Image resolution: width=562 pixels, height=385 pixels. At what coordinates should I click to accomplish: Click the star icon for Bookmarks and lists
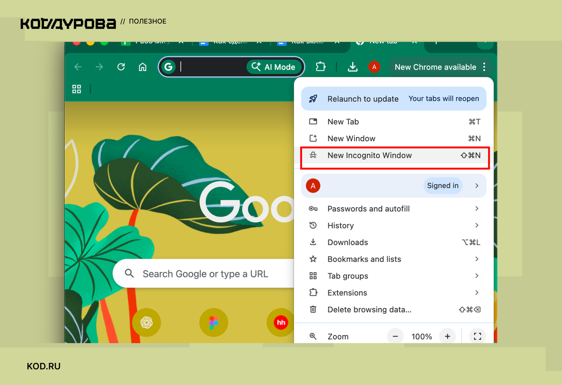pos(313,259)
